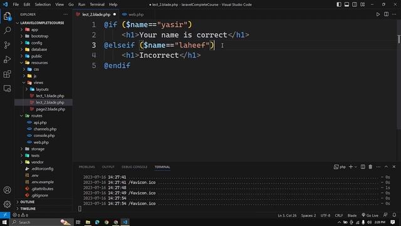Kill terminal with trash icon
Image resolution: width=401 pixels, height=226 pixels.
[x=370, y=167]
